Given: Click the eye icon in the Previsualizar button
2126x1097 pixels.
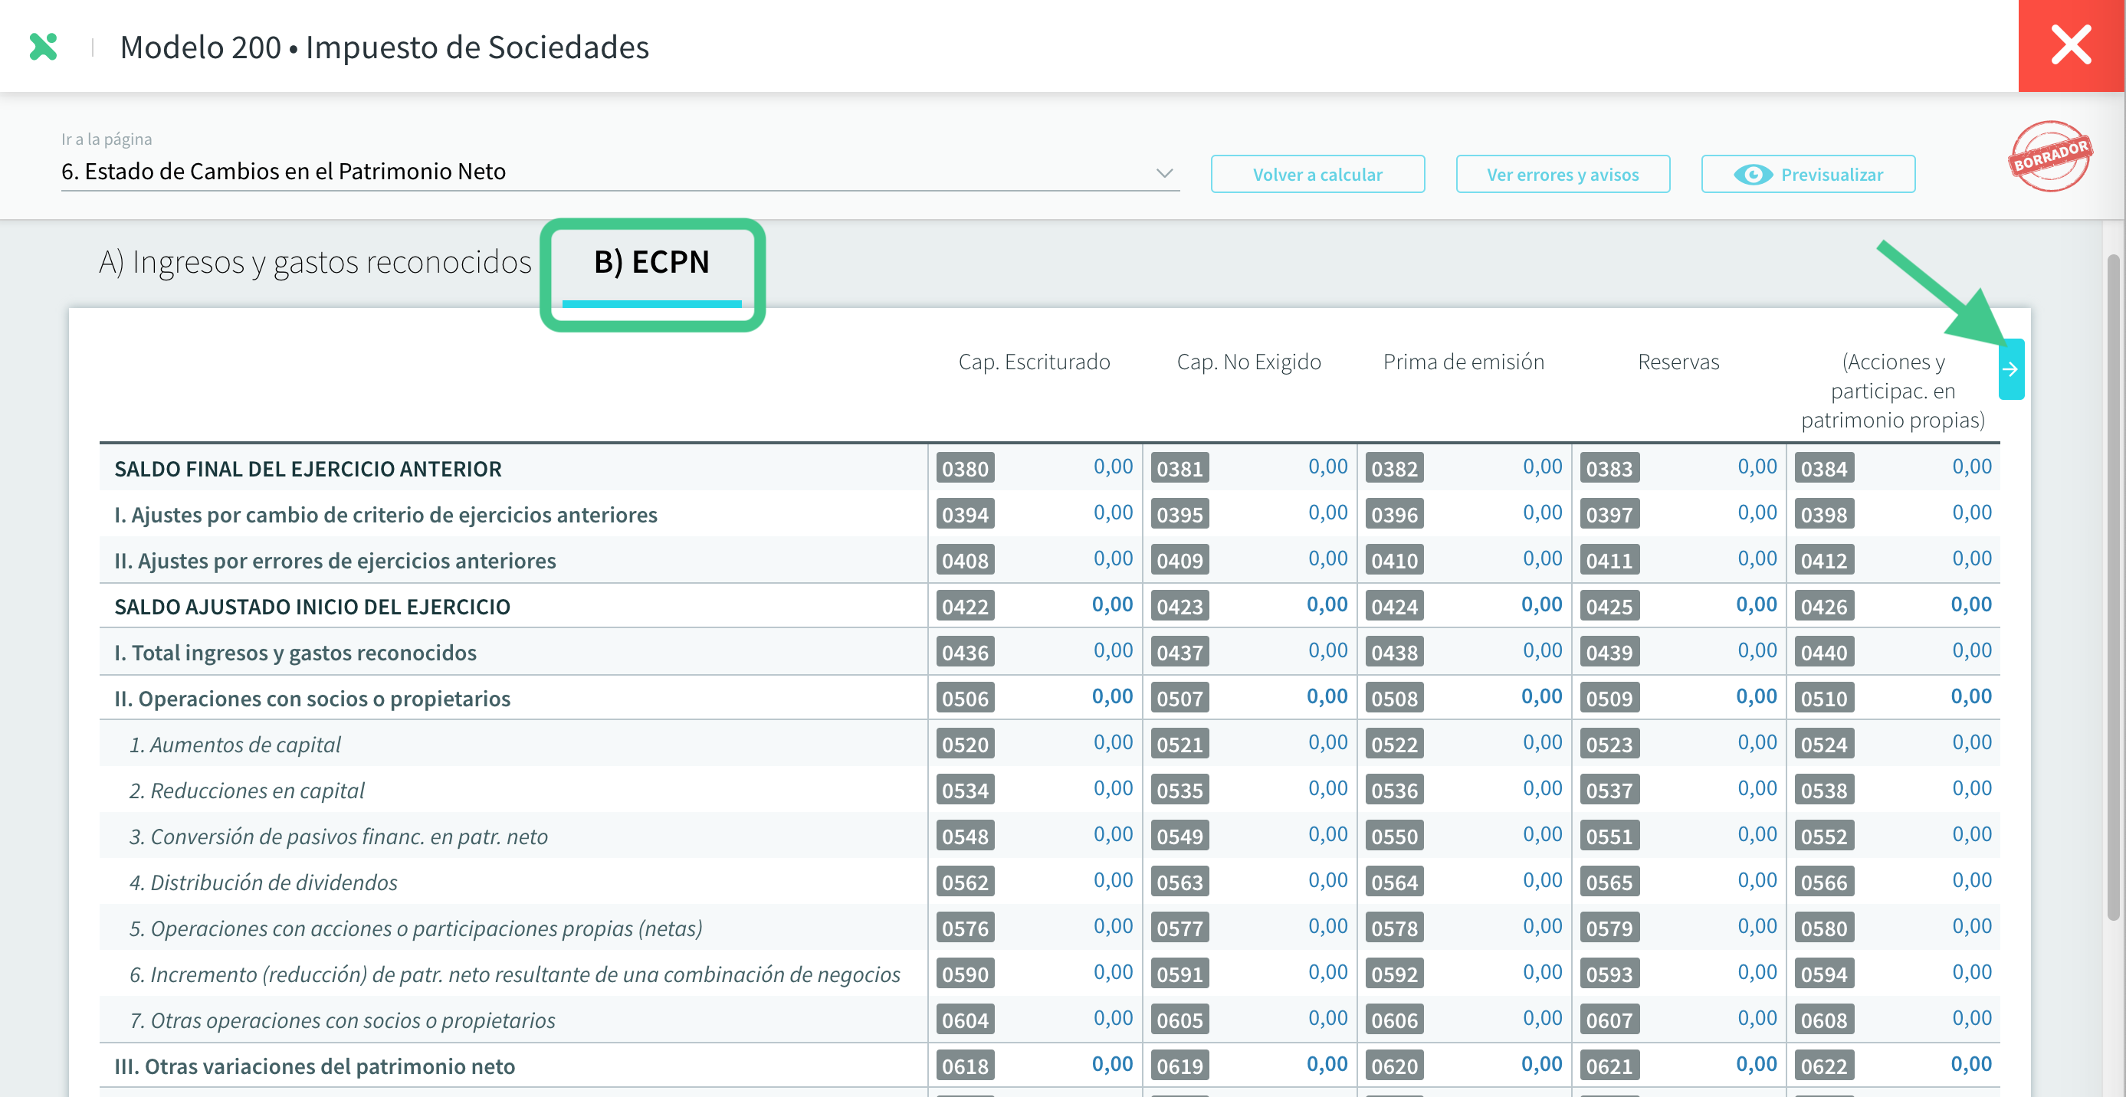Looking at the screenshot, I should click(x=1752, y=175).
